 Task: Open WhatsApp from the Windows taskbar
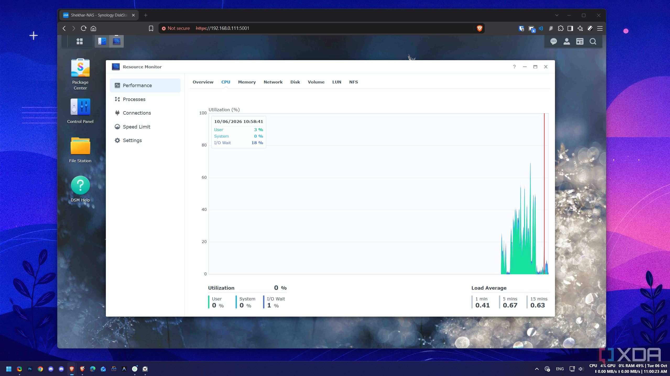(x=135, y=369)
